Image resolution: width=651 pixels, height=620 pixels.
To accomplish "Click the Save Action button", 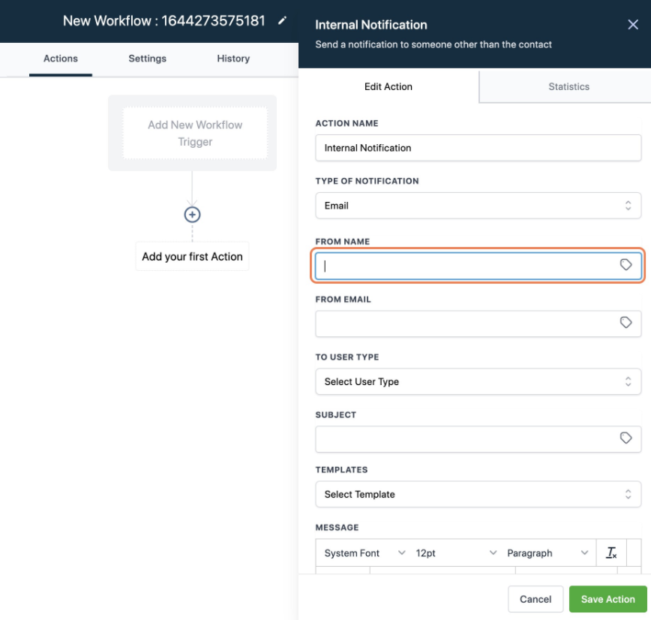I will [607, 599].
